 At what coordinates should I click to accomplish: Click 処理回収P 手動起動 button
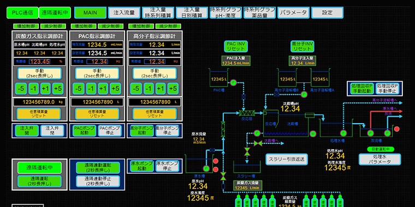362,88
